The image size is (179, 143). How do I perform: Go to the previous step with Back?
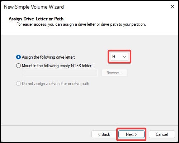[104, 134]
